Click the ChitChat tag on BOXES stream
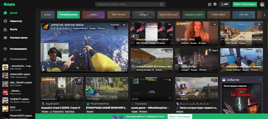This screenshot has width=268, height=119. [185, 43]
